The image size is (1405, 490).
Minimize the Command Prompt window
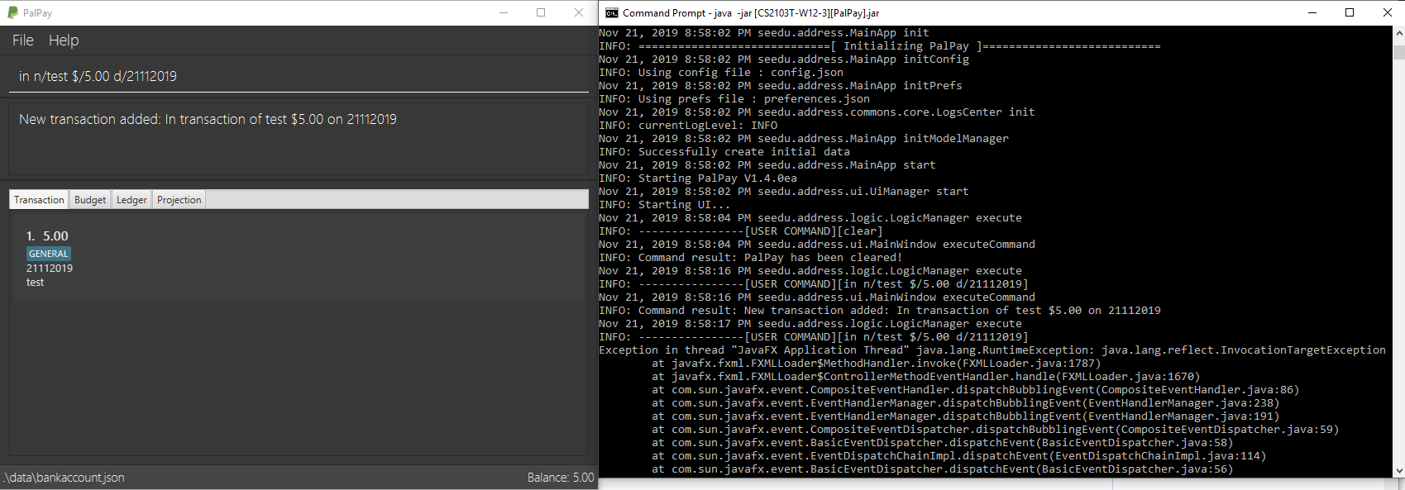coord(1312,12)
